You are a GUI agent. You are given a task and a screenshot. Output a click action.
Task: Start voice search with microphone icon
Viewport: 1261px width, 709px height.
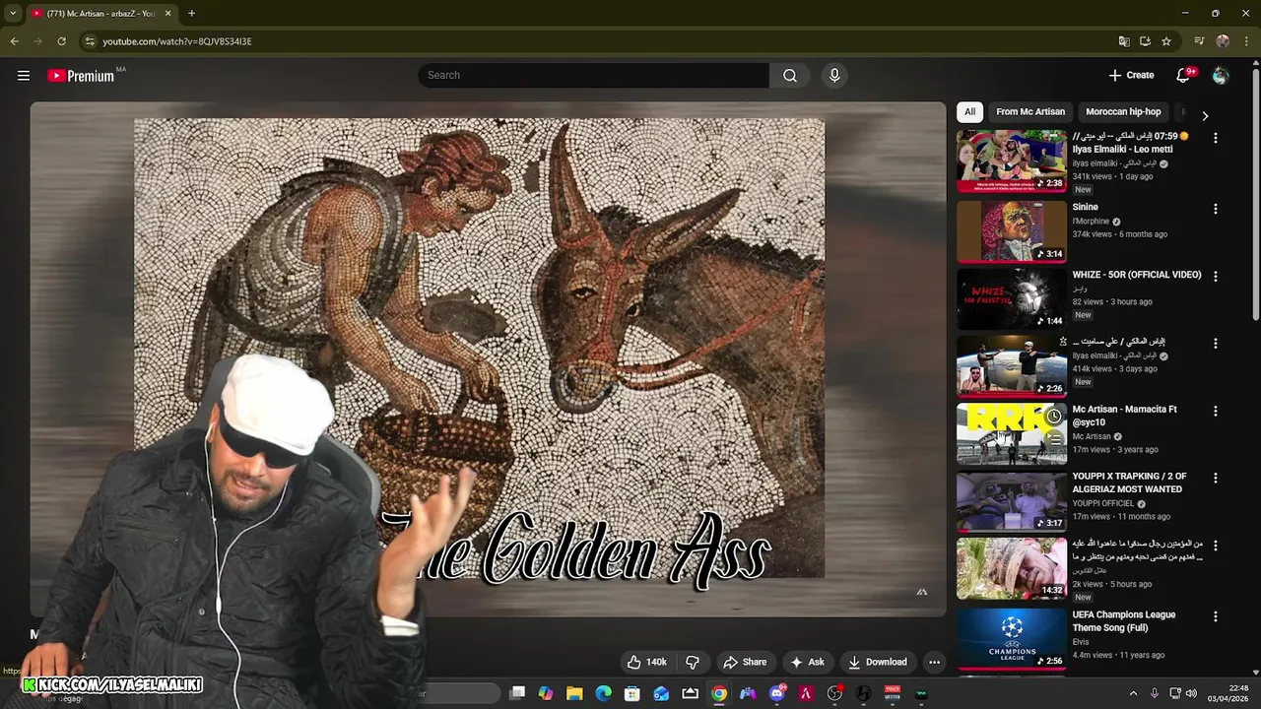[834, 76]
